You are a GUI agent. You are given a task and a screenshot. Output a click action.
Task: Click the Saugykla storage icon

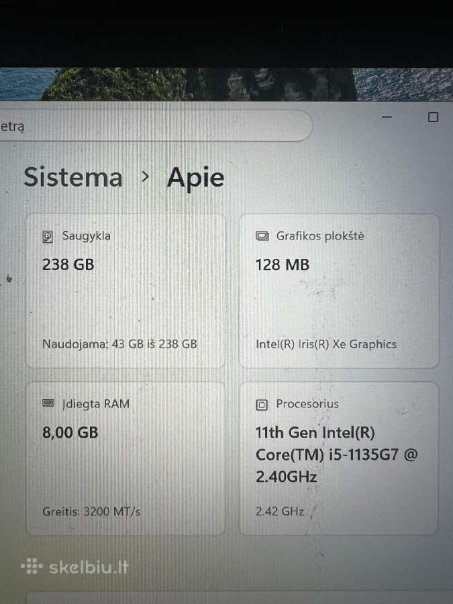(x=48, y=236)
